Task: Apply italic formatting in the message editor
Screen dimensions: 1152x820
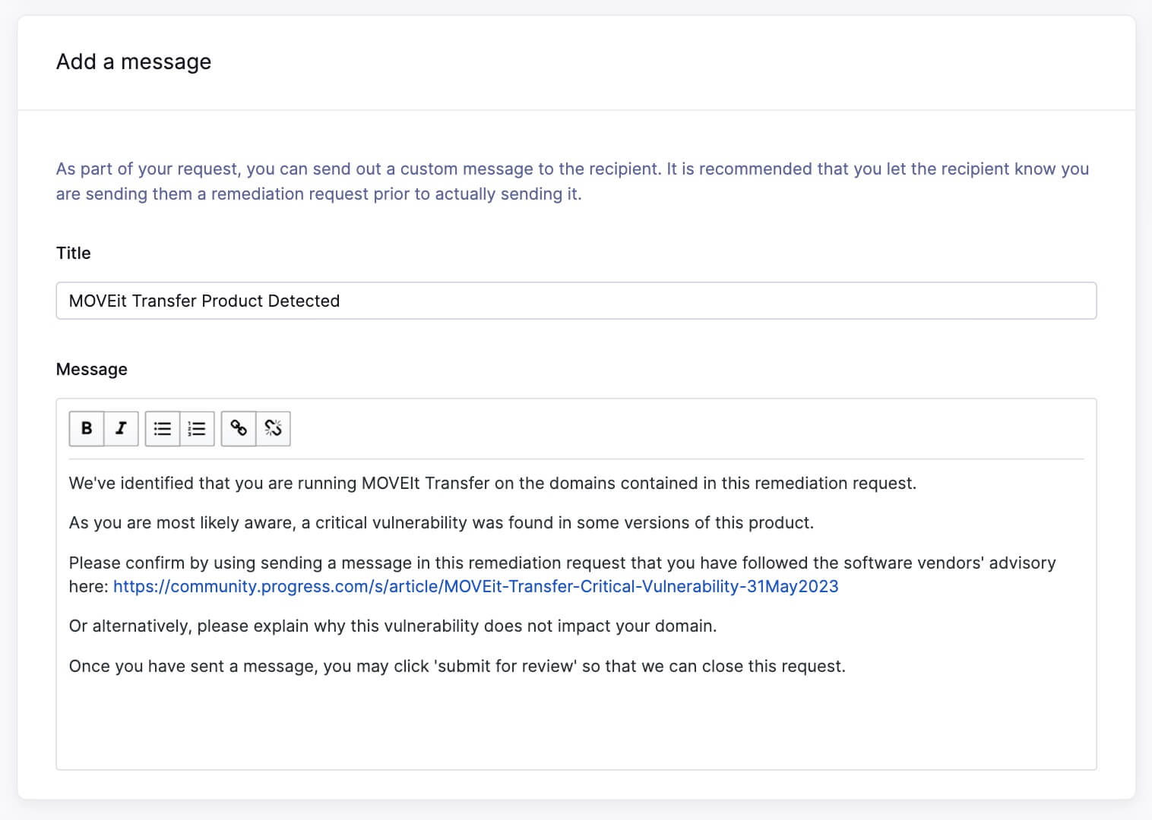Action: [121, 428]
